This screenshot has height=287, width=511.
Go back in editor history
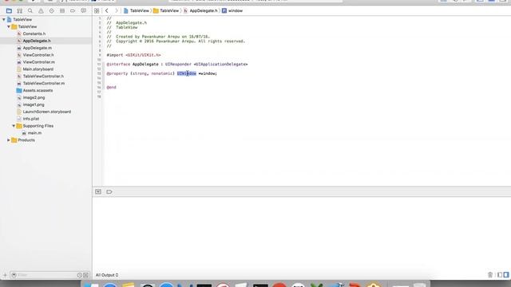(x=106, y=10)
